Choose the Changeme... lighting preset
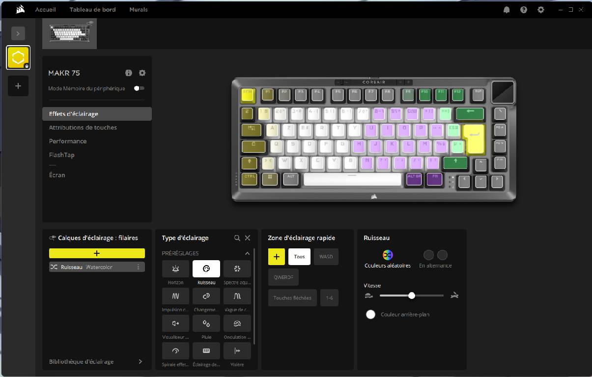The image size is (592, 377). [x=206, y=296]
